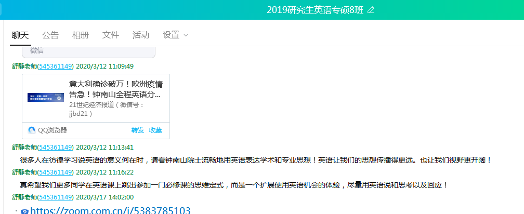Go to the 相册 tab
524x214 pixels.
(81, 35)
